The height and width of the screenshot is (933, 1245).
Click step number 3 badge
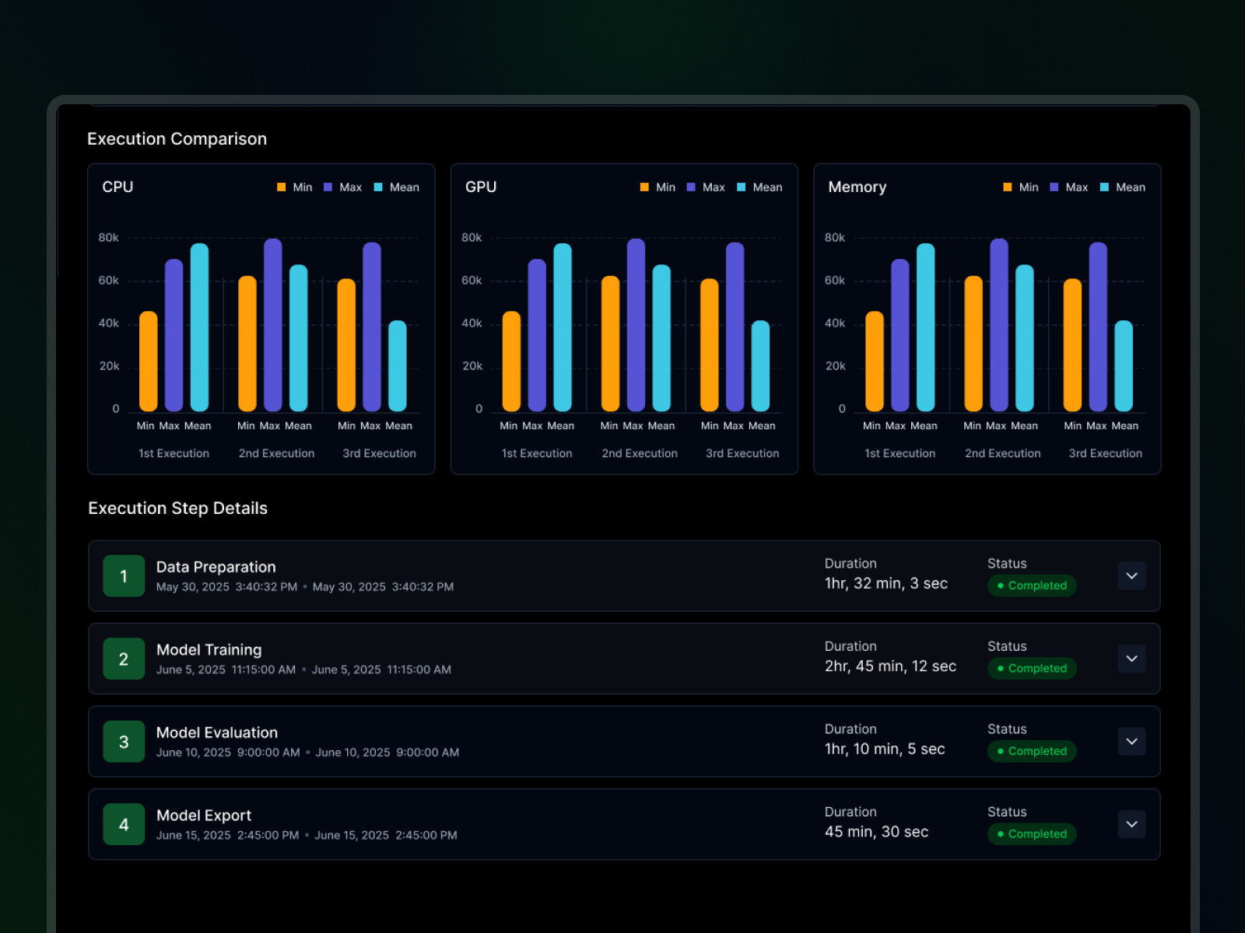pos(124,742)
